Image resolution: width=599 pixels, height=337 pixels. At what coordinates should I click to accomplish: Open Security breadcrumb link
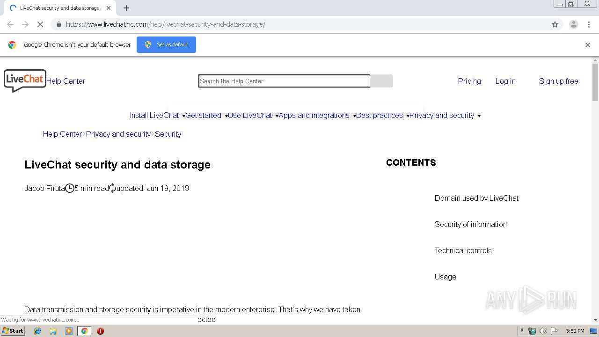[168, 134]
